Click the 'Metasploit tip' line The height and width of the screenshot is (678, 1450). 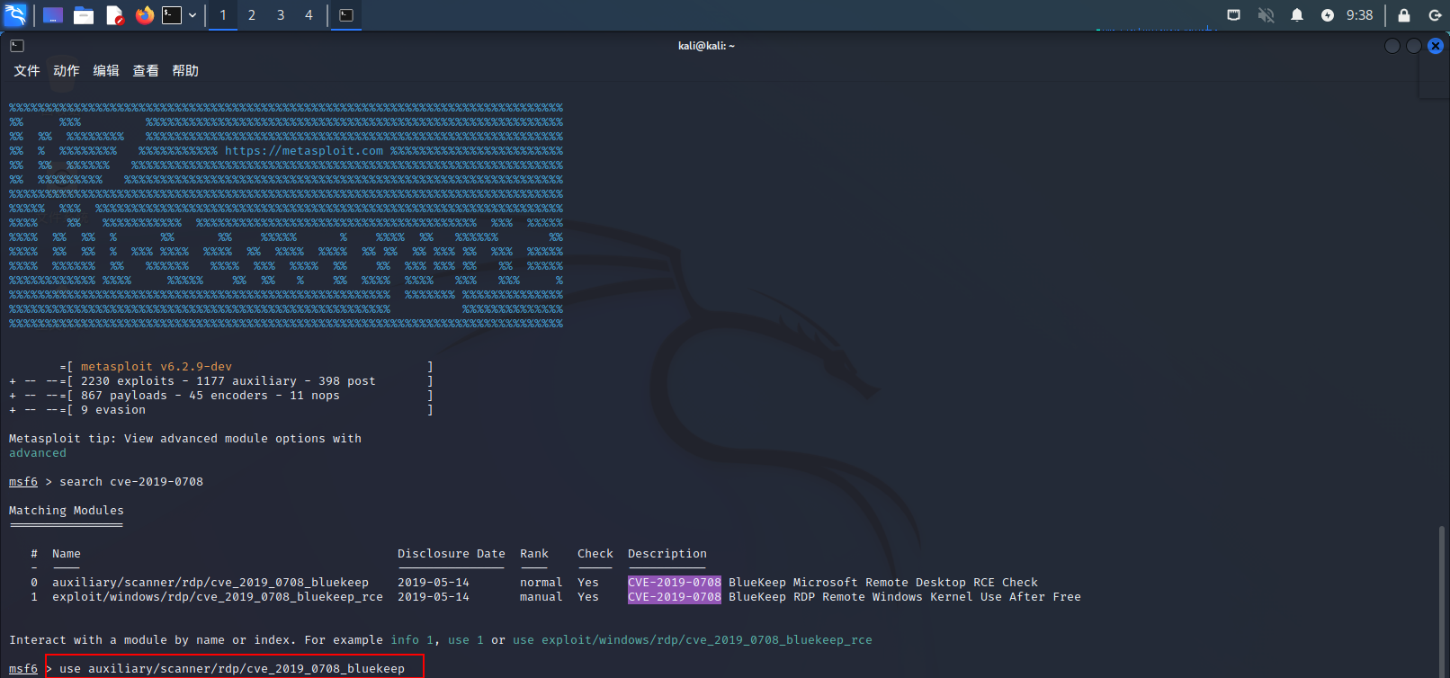[x=185, y=439]
